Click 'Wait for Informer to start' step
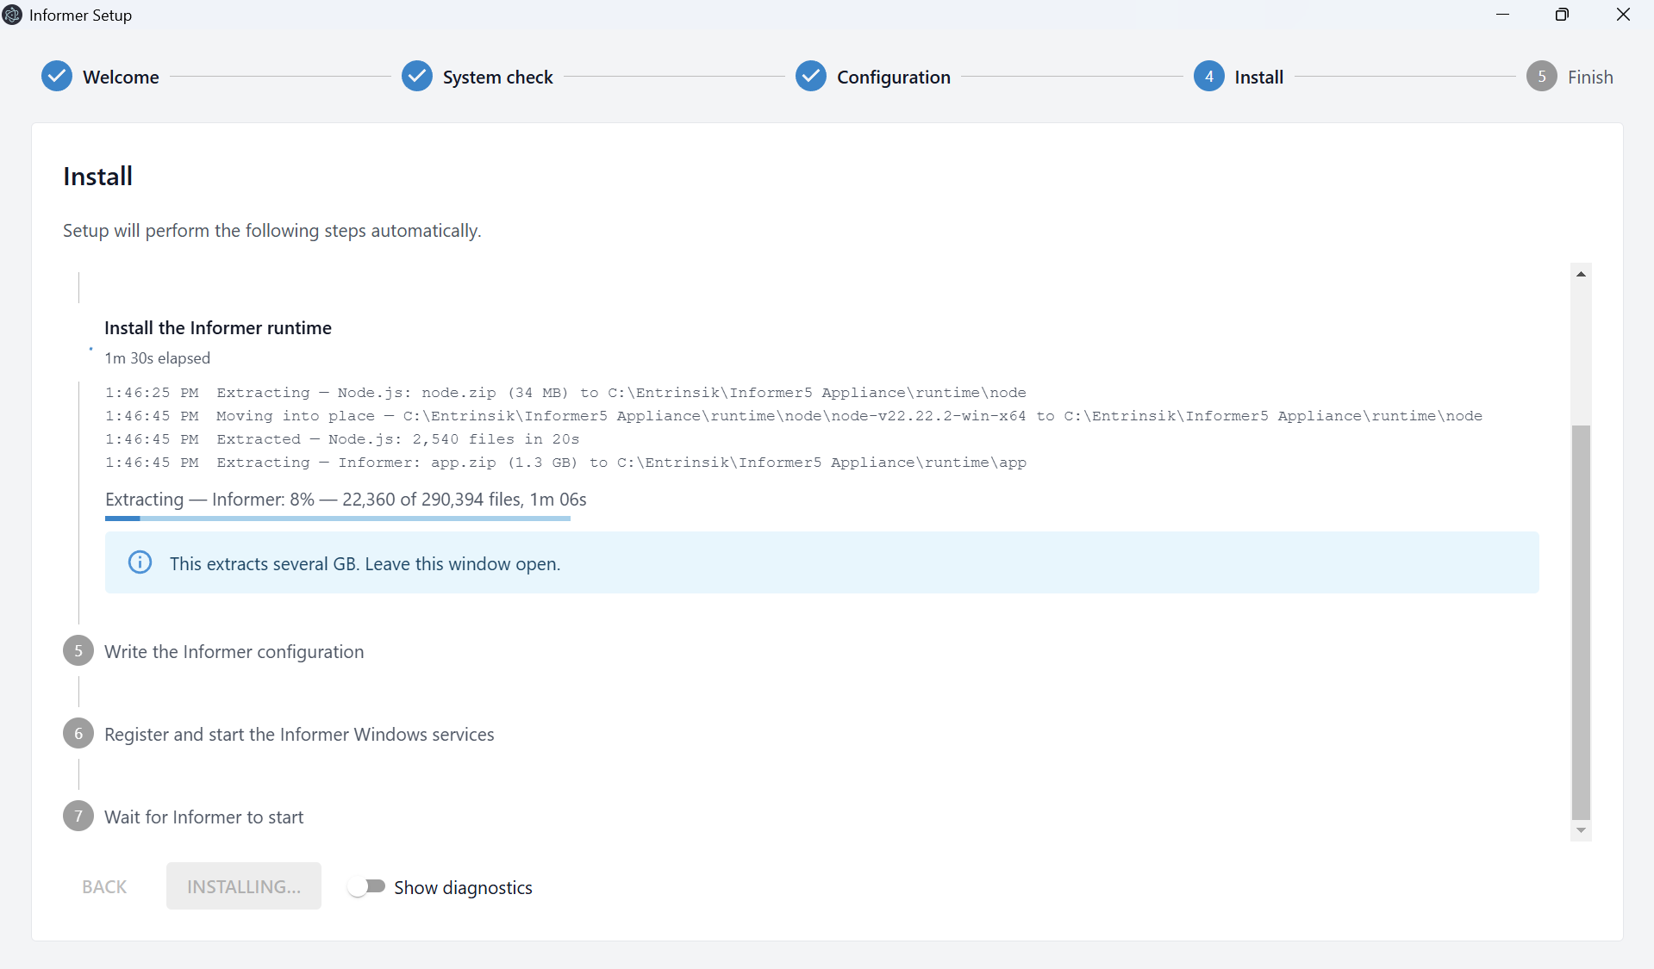1654x969 pixels. pos(204,817)
